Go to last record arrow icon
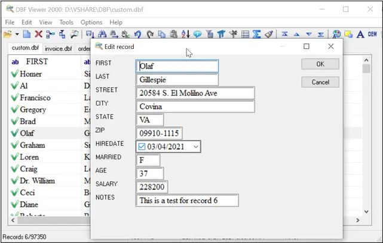383x243 pixels. click(321, 35)
